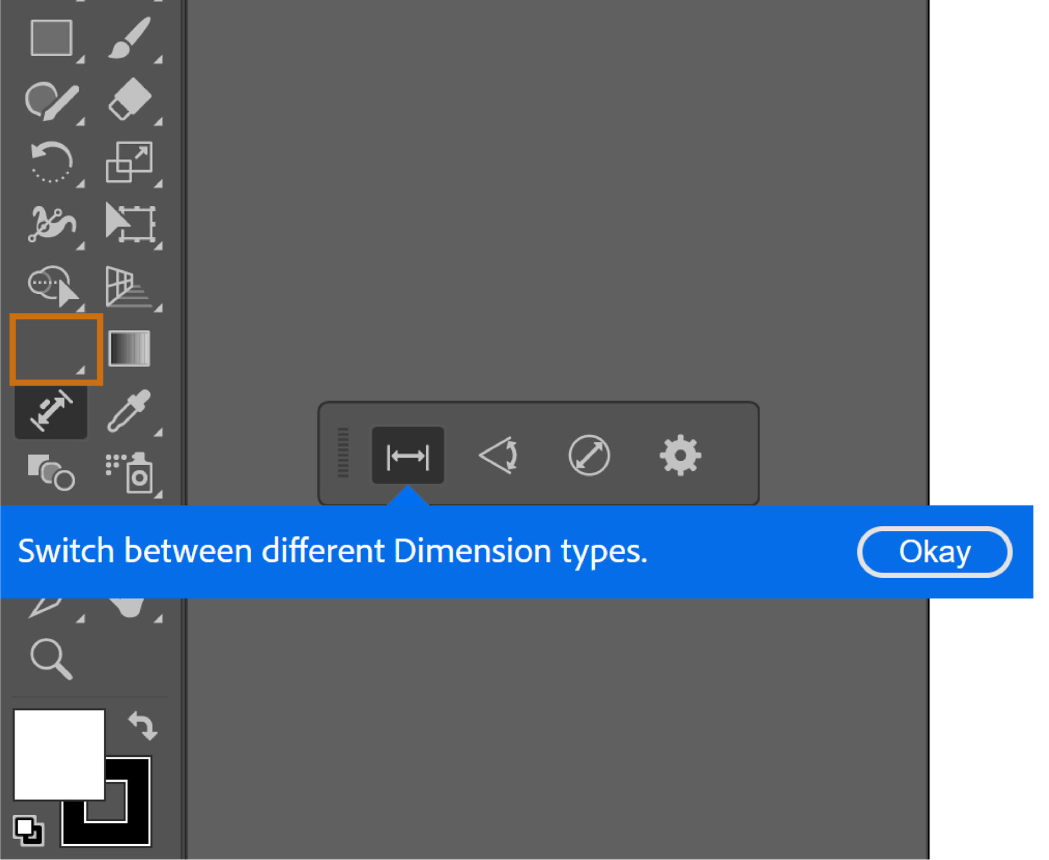The height and width of the screenshot is (860, 1049).
Task: Switch to angular dimension type
Action: [x=498, y=456]
